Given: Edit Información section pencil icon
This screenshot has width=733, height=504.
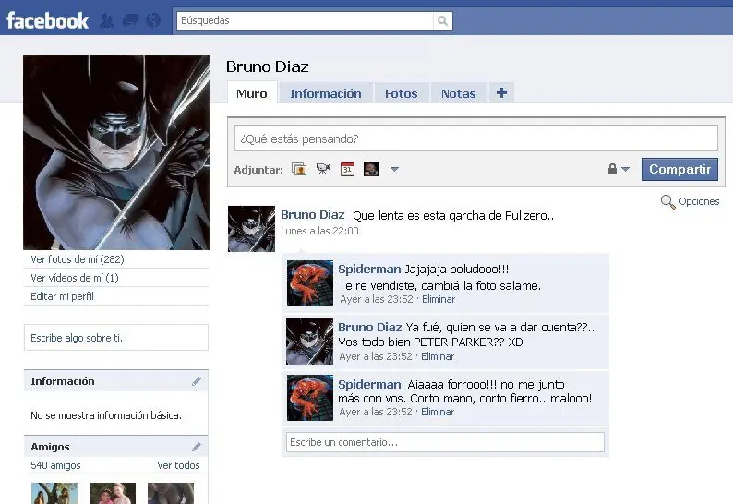Looking at the screenshot, I should [x=197, y=381].
